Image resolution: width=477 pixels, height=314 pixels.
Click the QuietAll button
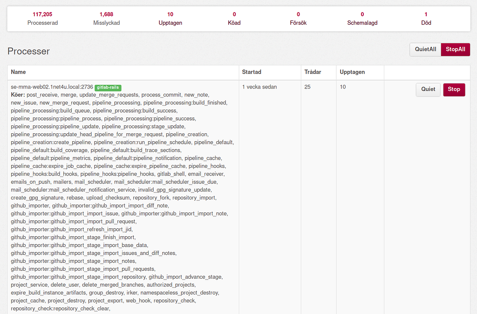[x=425, y=49]
